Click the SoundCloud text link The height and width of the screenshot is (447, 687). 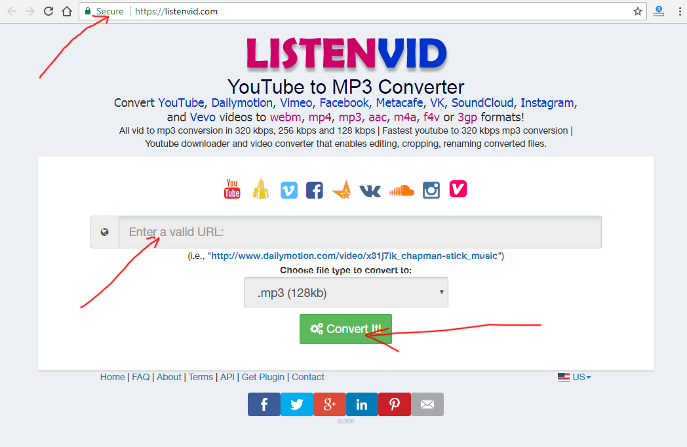(482, 102)
